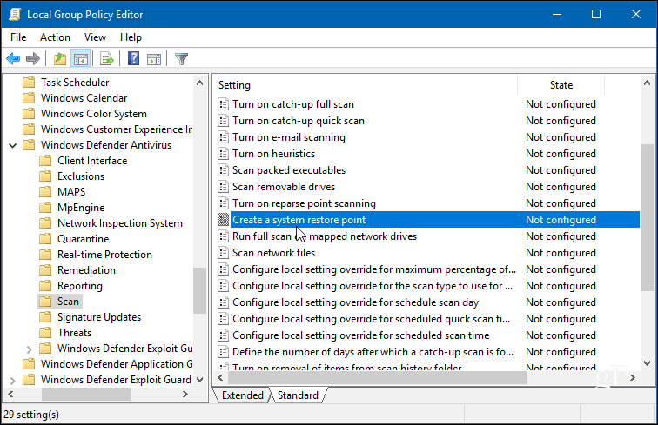
Task: Click tree pane vertical scrollbar down arrow
Action: (200, 380)
